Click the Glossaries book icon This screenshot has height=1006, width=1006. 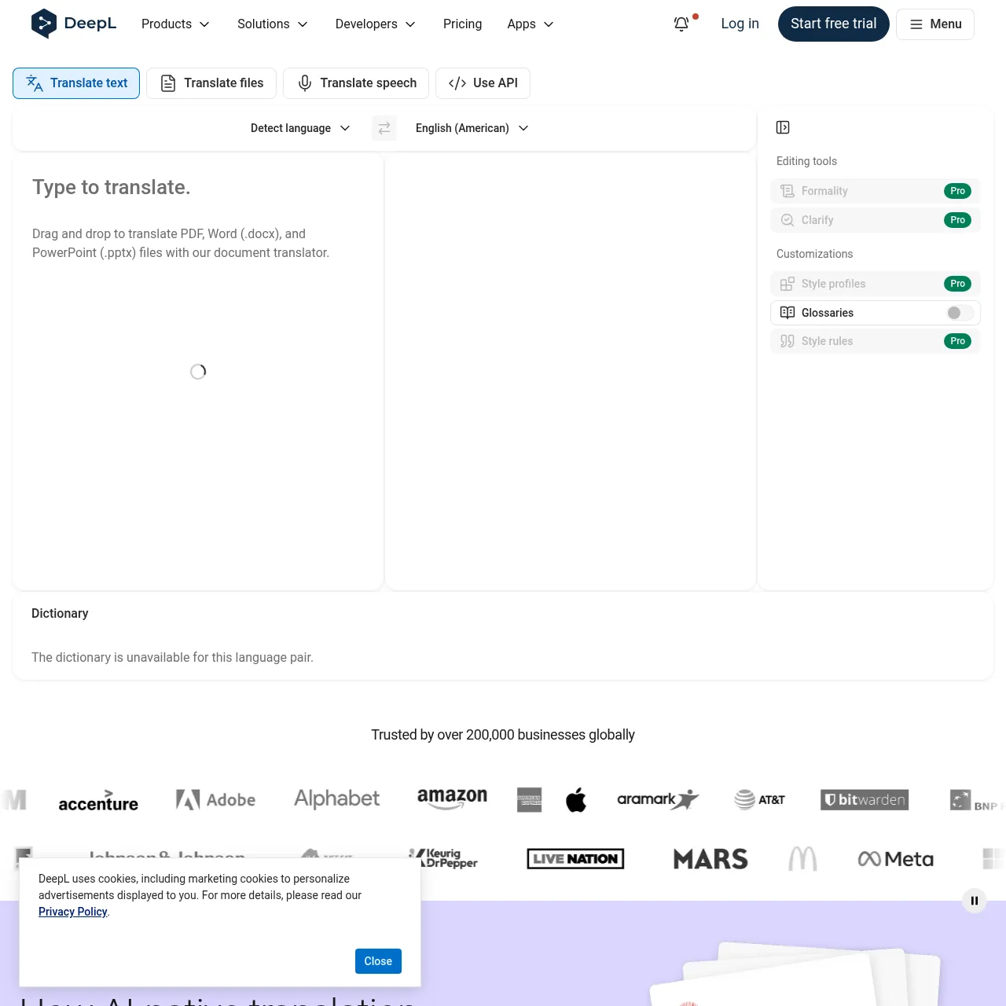click(x=788, y=313)
